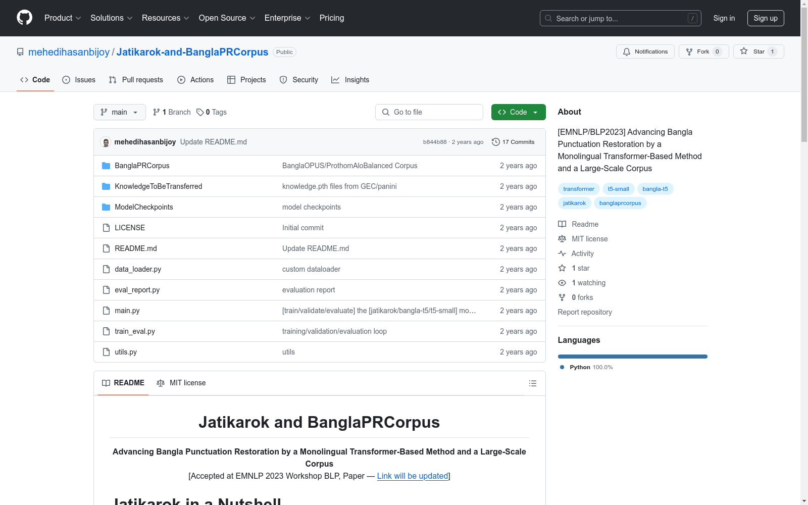Expand the Product menu

click(x=63, y=18)
